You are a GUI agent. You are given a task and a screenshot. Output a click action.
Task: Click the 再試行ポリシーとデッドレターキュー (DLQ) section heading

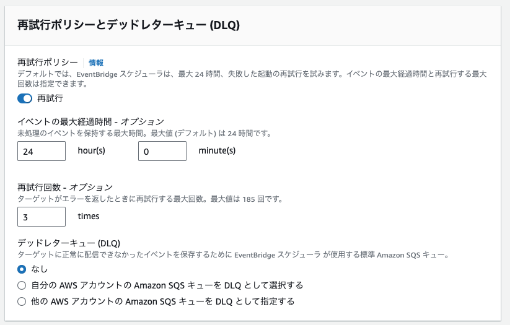tap(128, 25)
